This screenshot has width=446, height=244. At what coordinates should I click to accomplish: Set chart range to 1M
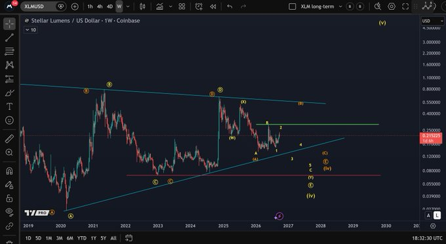(x=49, y=238)
